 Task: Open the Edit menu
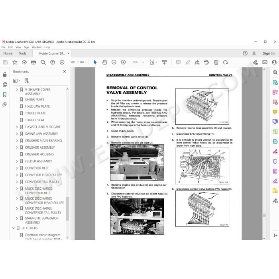(x=10, y=47)
